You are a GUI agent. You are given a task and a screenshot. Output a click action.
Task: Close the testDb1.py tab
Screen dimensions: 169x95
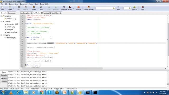click(x=60, y=13)
